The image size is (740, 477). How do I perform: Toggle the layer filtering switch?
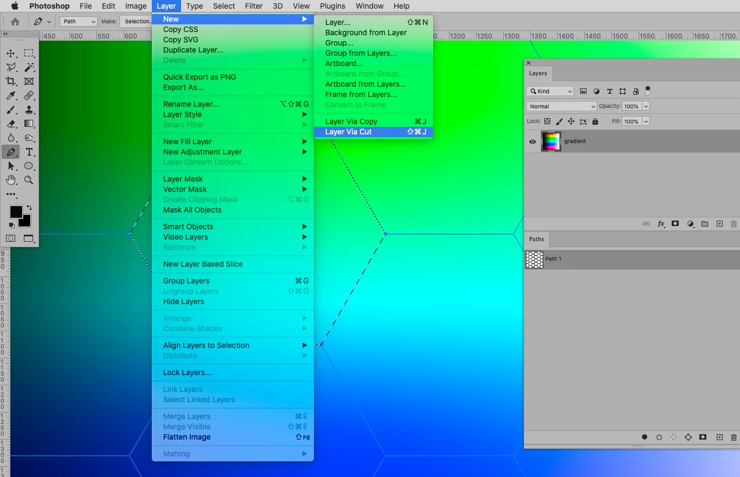[647, 91]
